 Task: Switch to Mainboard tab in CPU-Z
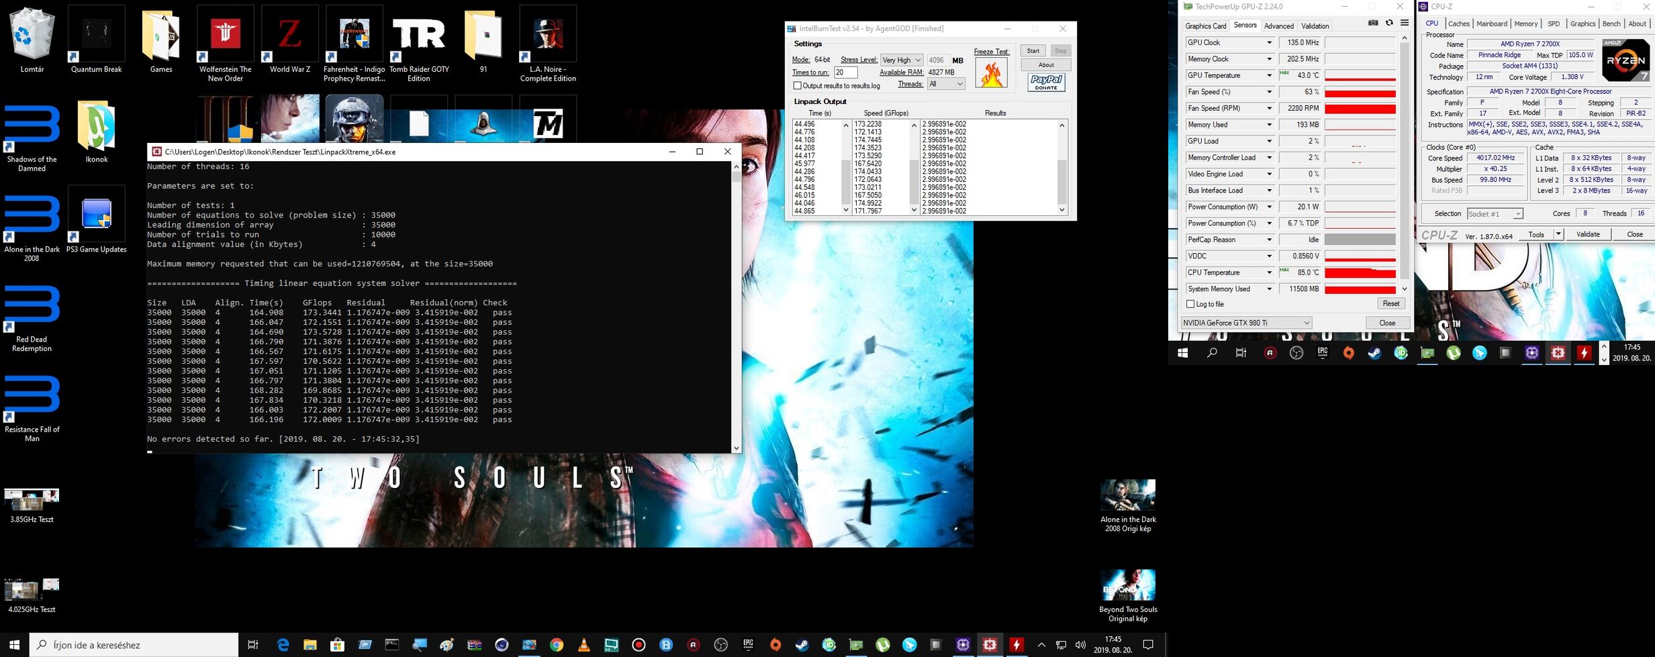(1492, 23)
